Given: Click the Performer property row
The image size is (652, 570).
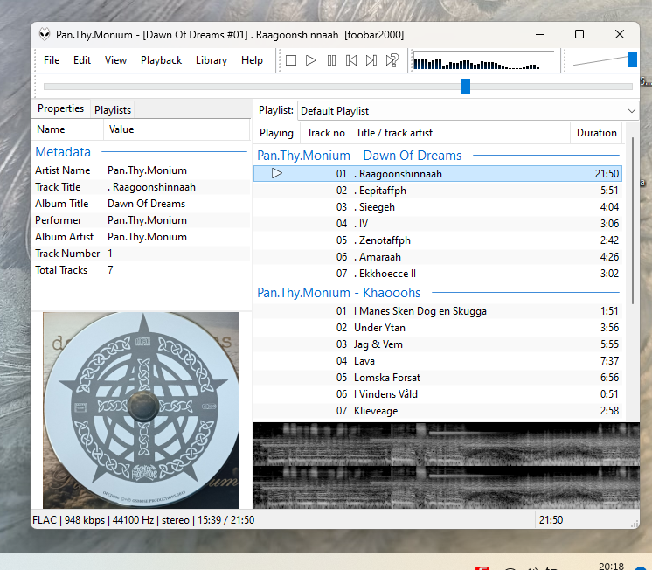Looking at the screenshot, I should coord(142,220).
